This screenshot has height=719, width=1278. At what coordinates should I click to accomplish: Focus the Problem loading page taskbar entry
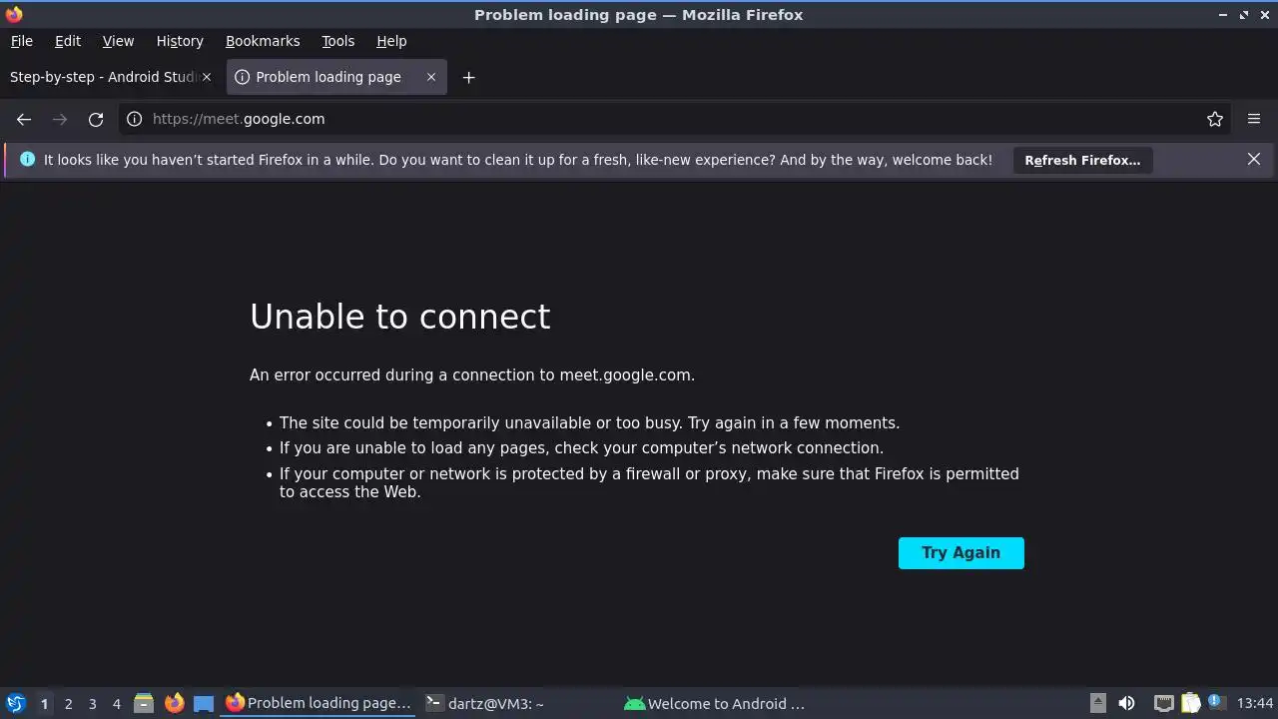[x=319, y=703]
